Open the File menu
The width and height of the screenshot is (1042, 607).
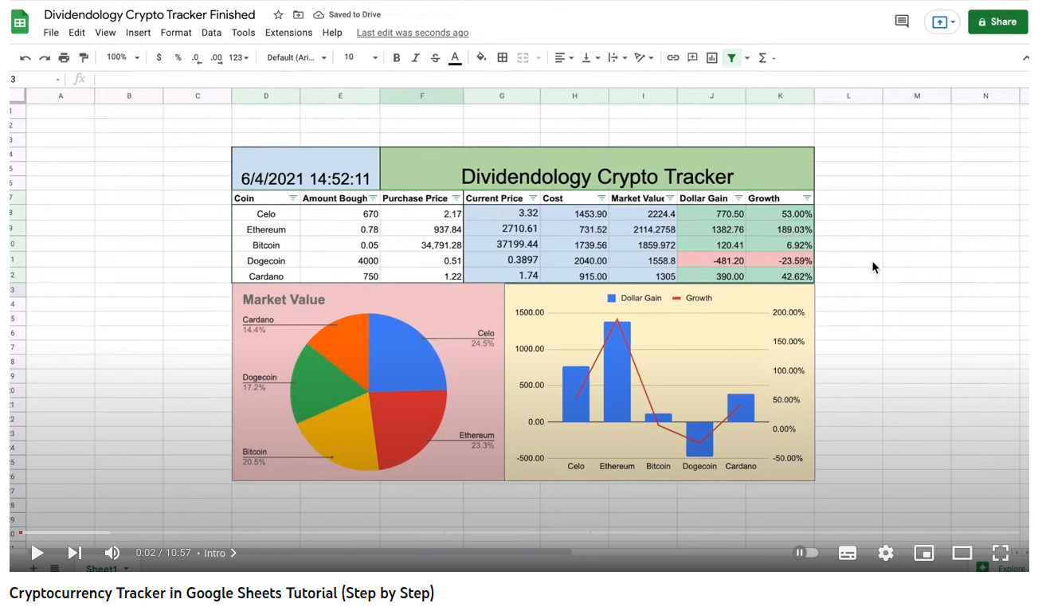(51, 33)
